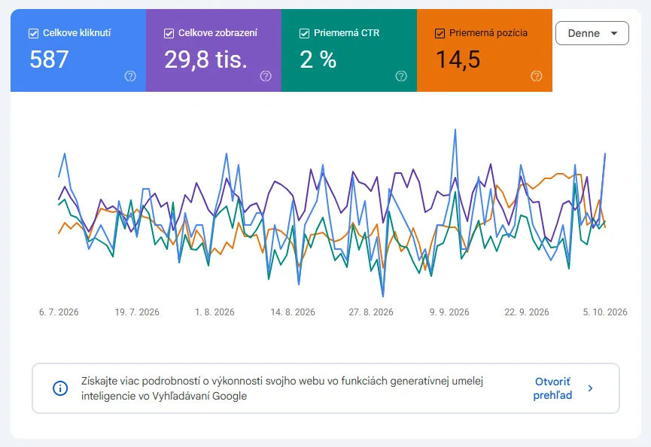Click the 9. 9. 2026 axis date
The image size is (651, 447).
point(449,312)
